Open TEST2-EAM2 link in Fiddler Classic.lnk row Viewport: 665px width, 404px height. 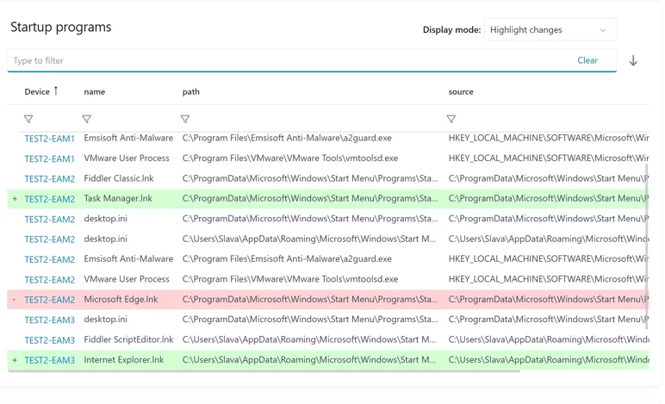tap(49, 179)
